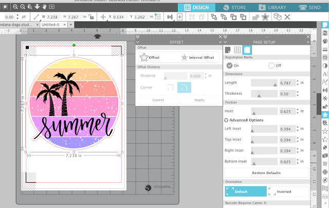Click the Inset 0.625 value field
This screenshot has width=329, height=208.
click(287, 111)
